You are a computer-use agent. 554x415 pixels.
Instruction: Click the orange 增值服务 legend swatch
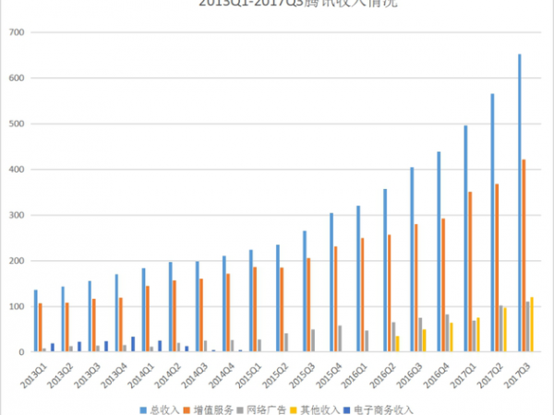click(187, 410)
